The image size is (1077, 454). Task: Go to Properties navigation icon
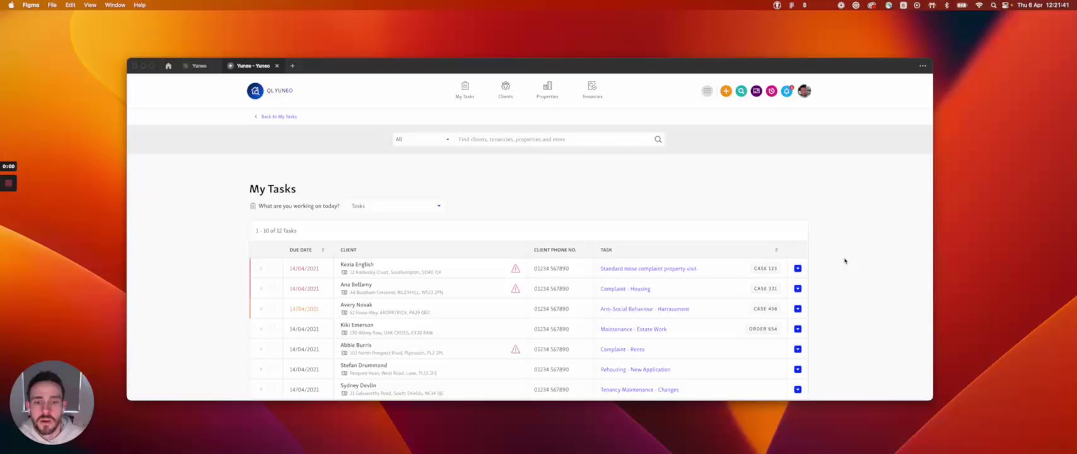tap(547, 90)
